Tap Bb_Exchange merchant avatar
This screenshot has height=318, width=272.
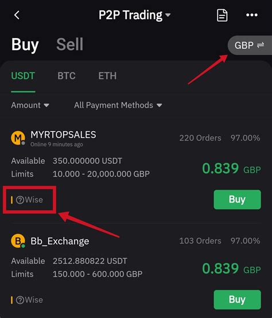click(18, 241)
